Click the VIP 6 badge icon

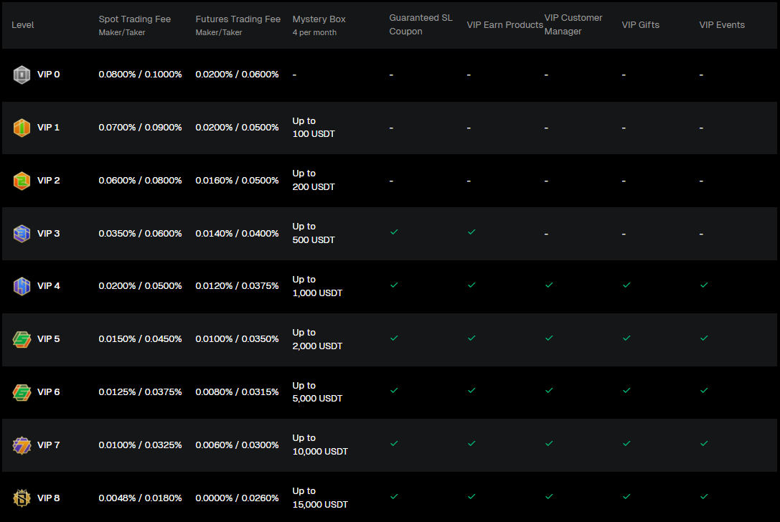[22, 392]
